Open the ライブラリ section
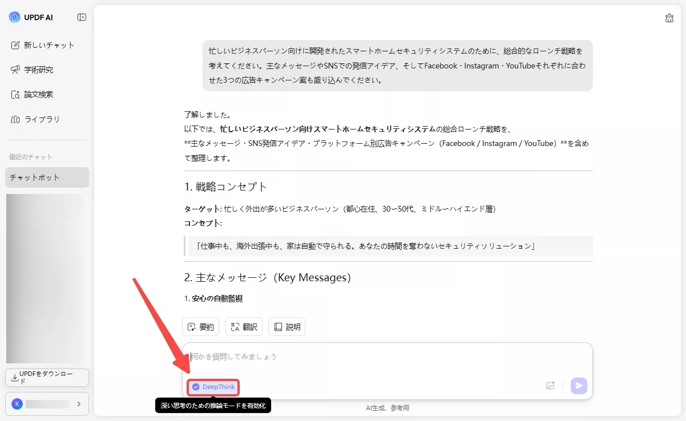 pos(39,119)
